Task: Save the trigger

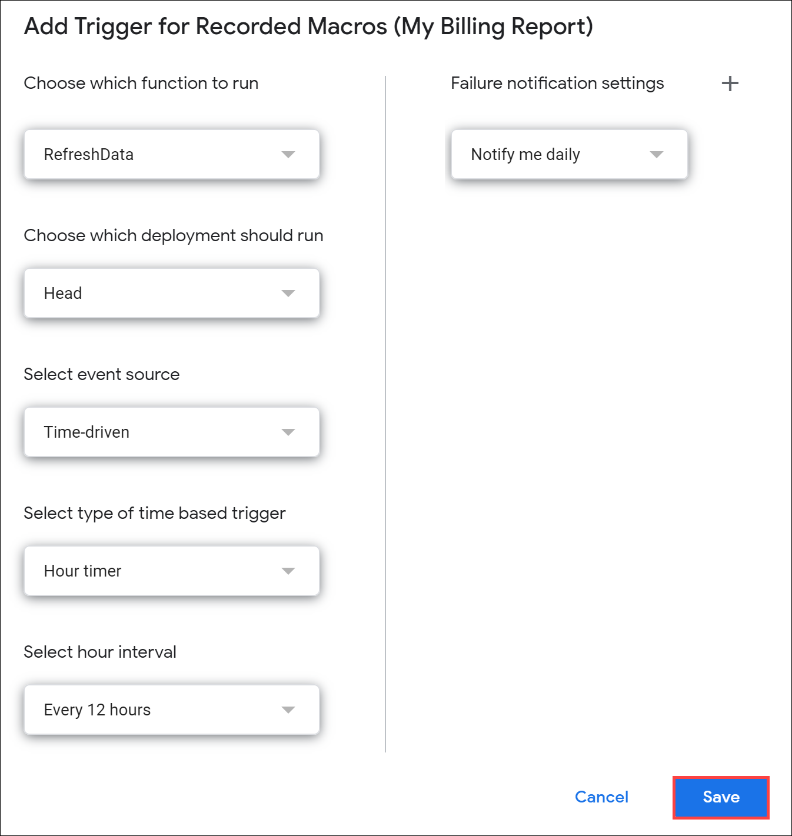Action: coord(721,797)
